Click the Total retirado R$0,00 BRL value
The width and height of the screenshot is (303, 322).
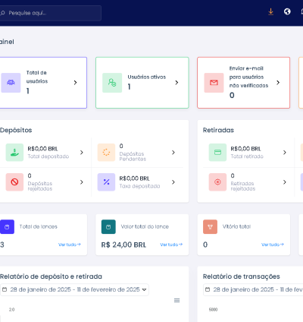click(245, 149)
